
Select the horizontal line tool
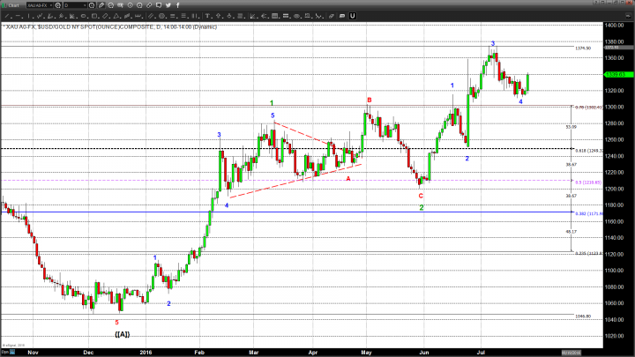(19, 16)
